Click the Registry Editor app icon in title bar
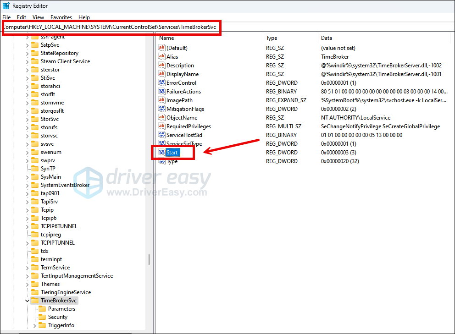 [6, 6]
